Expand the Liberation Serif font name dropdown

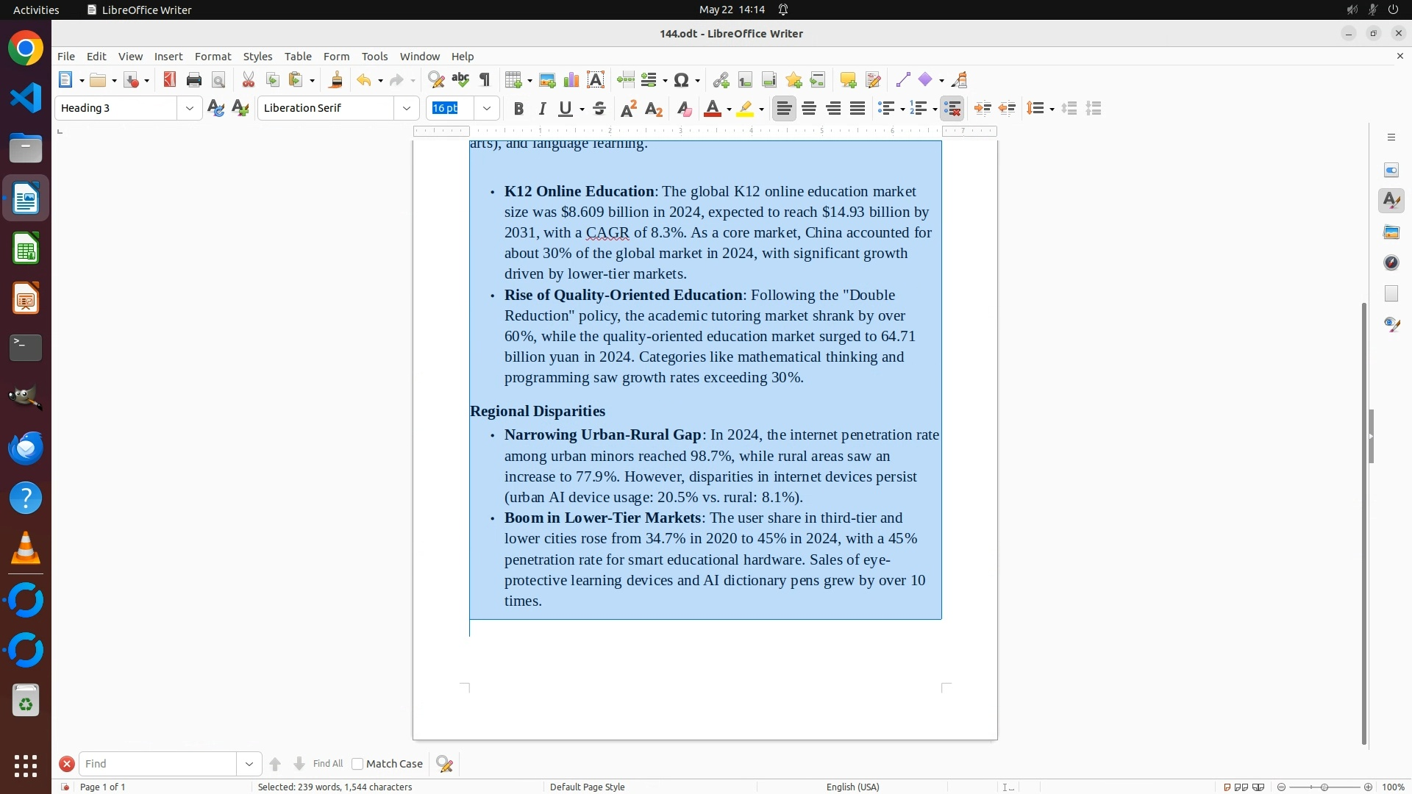(x=407, y=109)
